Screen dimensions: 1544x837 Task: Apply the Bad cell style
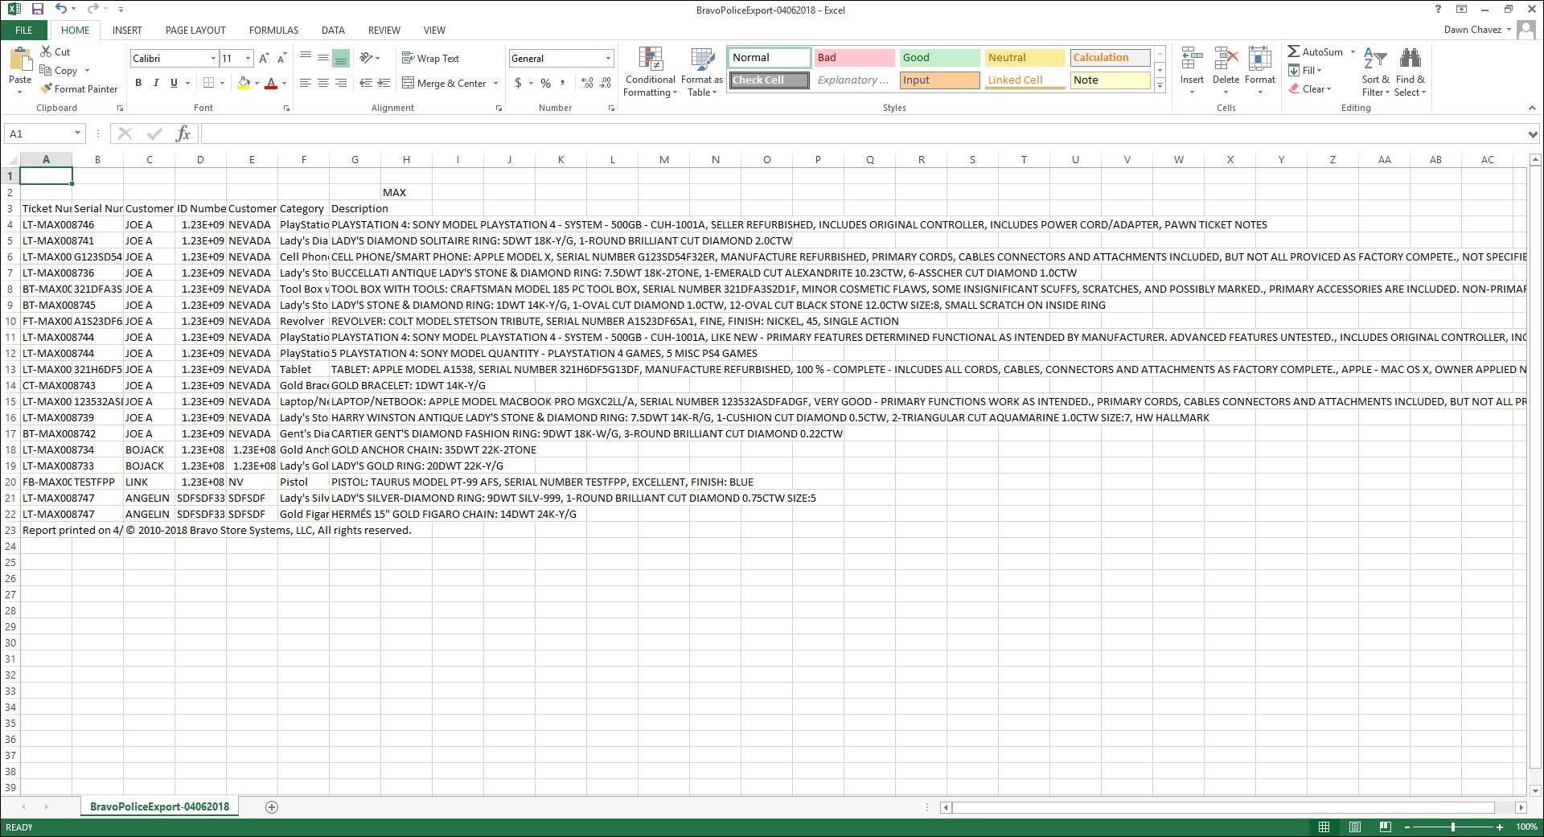[853, 57]
